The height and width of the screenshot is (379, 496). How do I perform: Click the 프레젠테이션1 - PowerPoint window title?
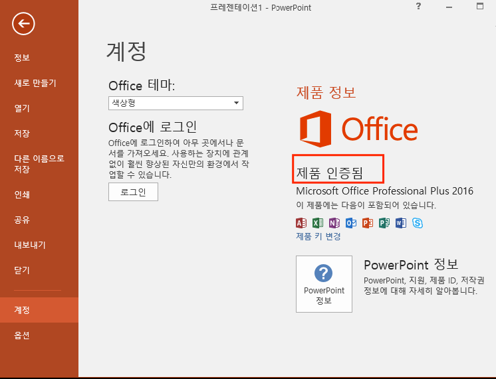[261, 7]
